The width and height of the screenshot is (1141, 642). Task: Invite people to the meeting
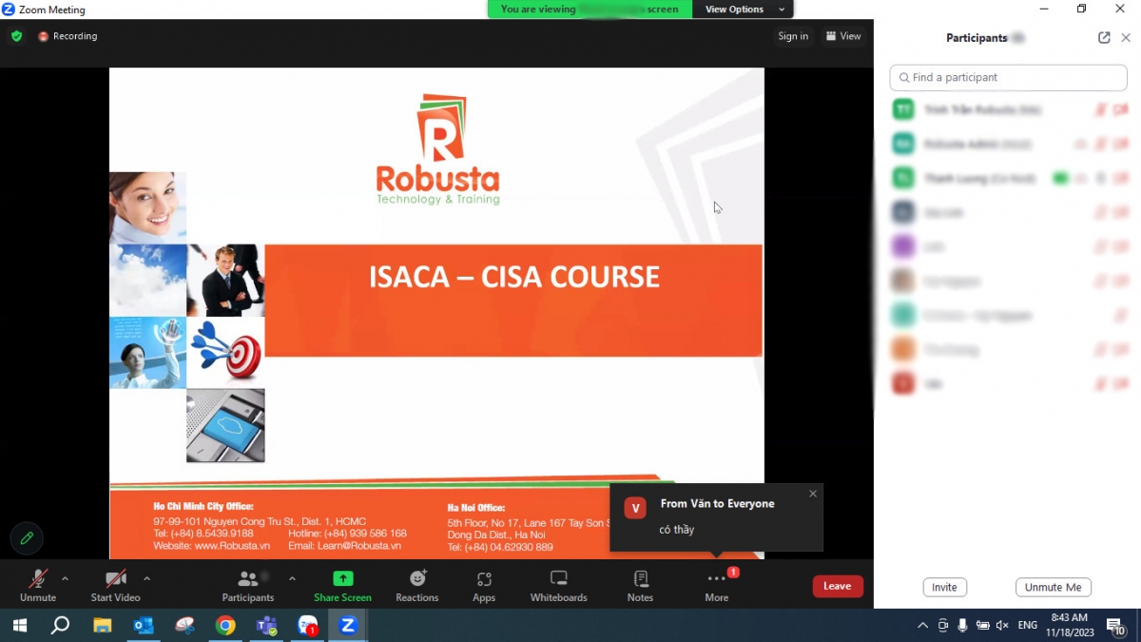pyautogui.click(x=944, y=587)
